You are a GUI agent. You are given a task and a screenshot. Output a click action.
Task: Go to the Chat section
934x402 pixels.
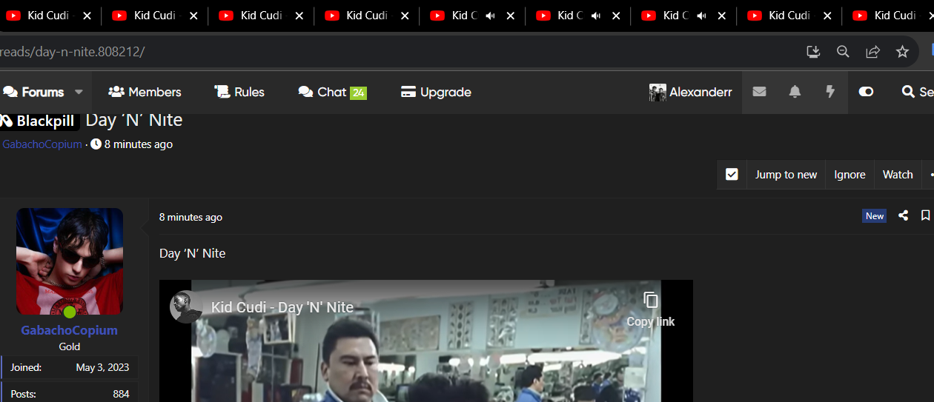tap(332, 92)
